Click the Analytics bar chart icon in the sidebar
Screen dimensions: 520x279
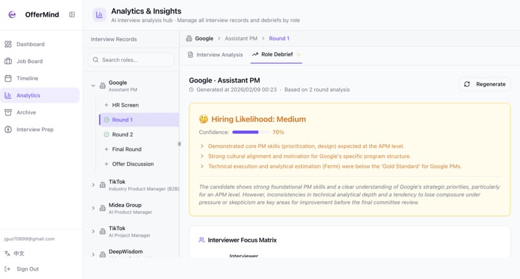[8, 96]
